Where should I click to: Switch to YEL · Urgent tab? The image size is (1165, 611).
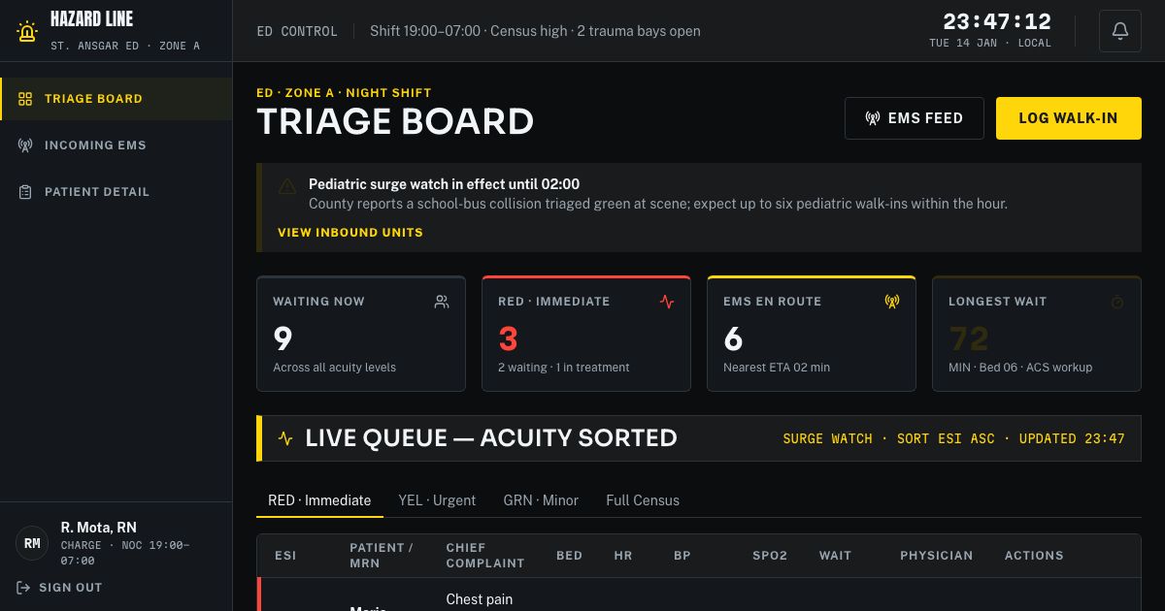pos(437,500)
